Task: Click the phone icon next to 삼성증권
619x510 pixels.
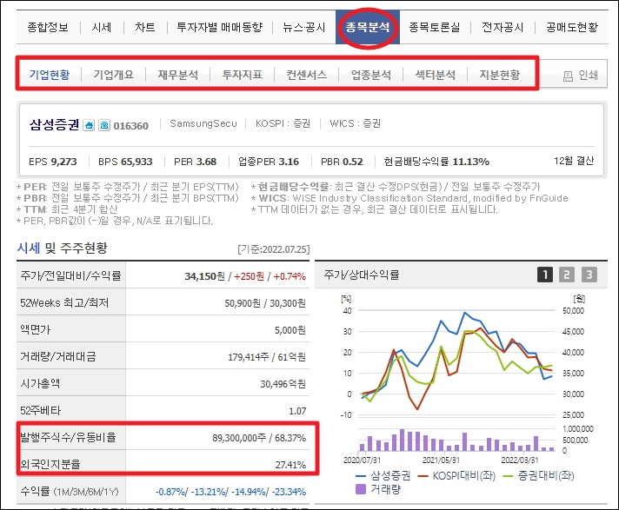Action: tap(104, 125)
